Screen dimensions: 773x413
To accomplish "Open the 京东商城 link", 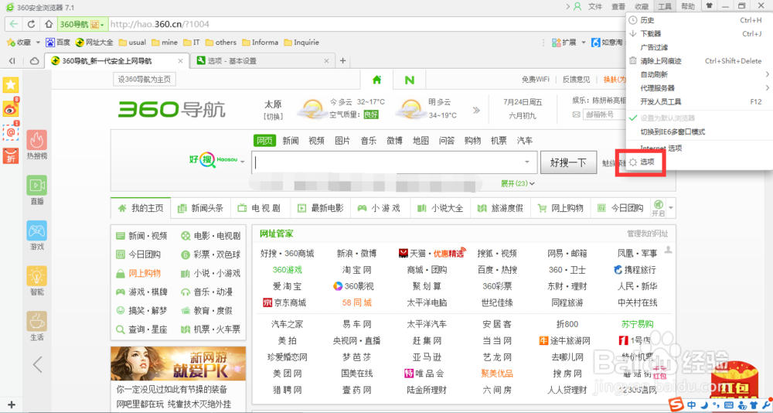I will (x=285, y=302).
